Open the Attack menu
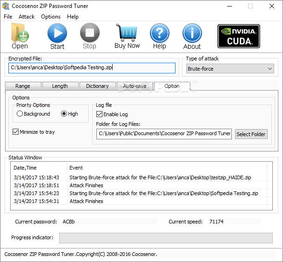This screenshot has height=262, width=283. pos(27,17)
